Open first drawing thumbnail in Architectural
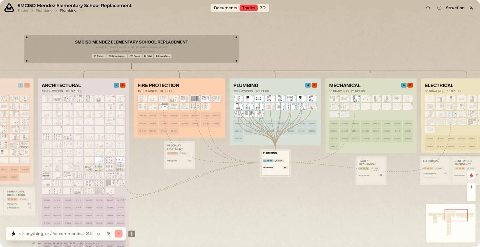Image resolution: width=480 pixels, height=247 pixels. coord(47,99)
